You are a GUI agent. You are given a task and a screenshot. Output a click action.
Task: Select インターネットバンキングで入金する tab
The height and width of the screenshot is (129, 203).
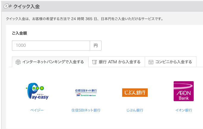coord(50,62)
